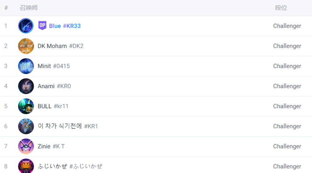Open DK Moham #DK2 profile
Image resolution: width=312 pixels, height=173 pixels.
pos(61,46)
